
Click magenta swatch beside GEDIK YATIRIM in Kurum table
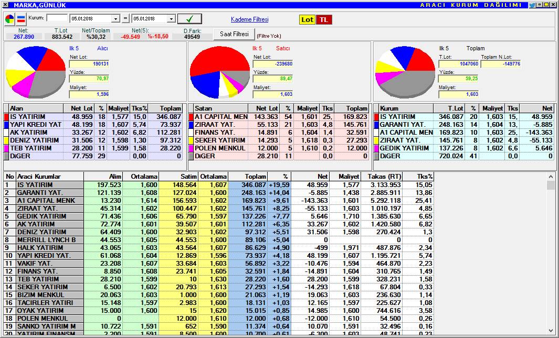pyautogui.click(x=376, y=148)
